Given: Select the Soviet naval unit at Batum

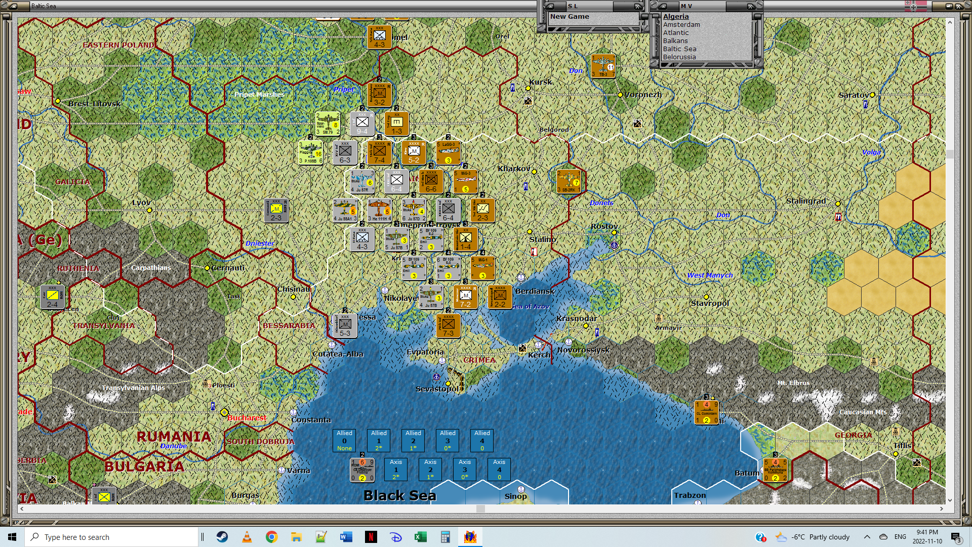Looking at the screenshot, I should point(775,470).
